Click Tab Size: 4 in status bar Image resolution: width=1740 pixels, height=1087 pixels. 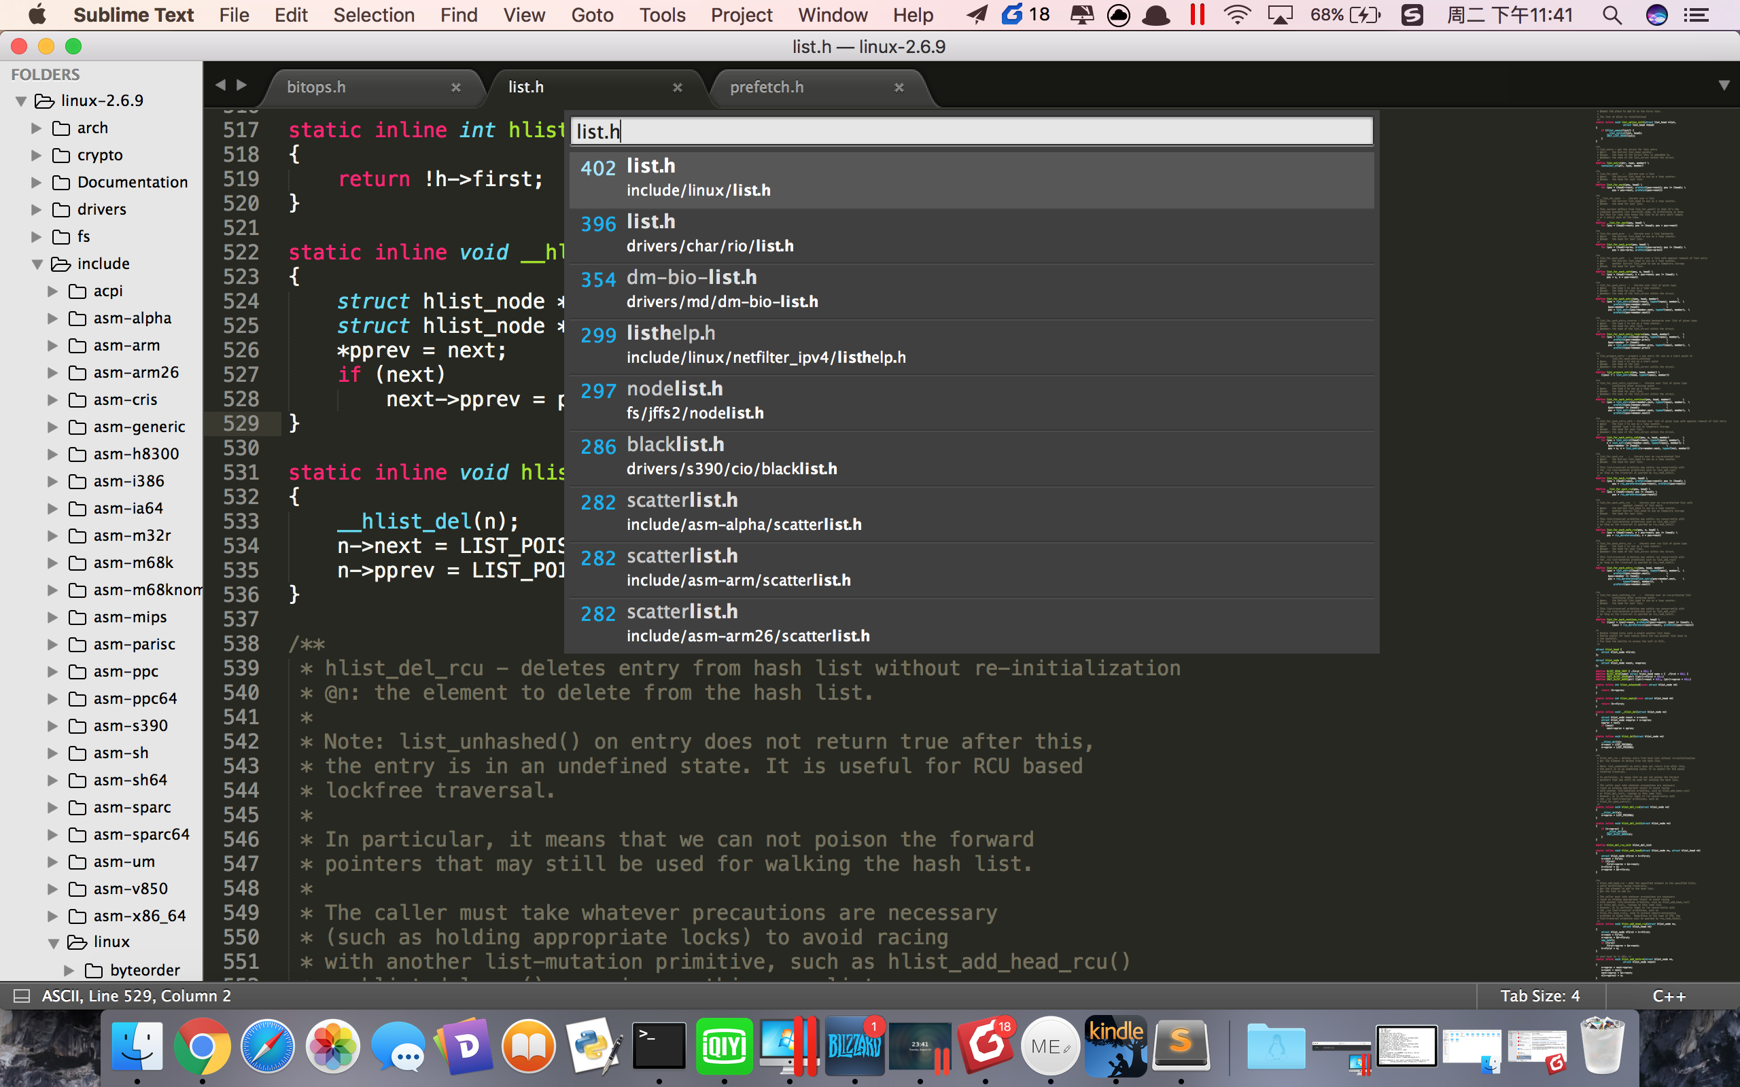point(1539,996)
